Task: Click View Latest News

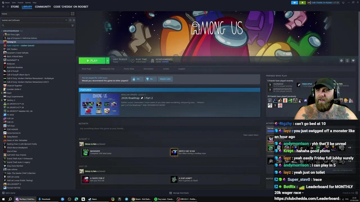Action: pyautogui.click(x=251, y=135)
